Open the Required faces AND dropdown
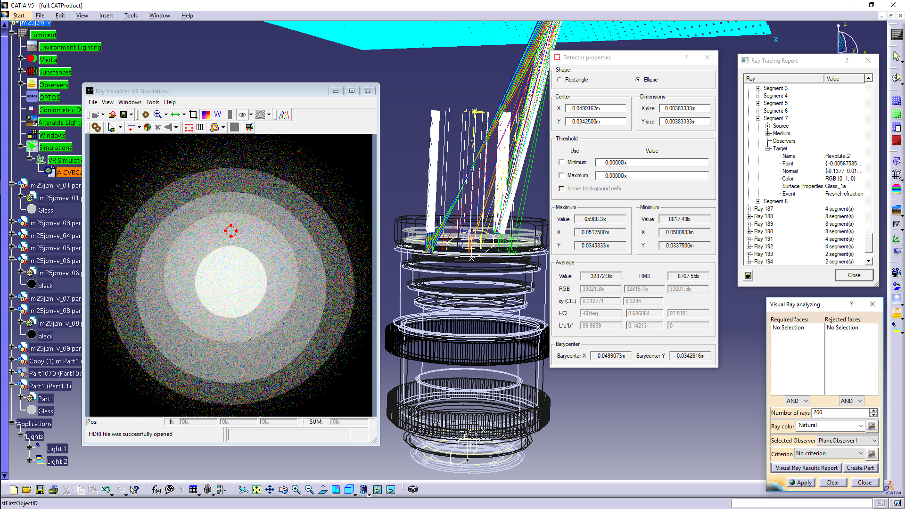The height and width of the screenshot is (509, 905). pos(798,401)
